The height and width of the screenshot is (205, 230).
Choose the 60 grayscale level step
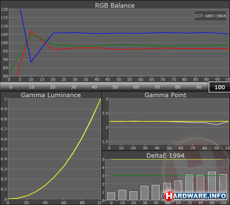136,87
